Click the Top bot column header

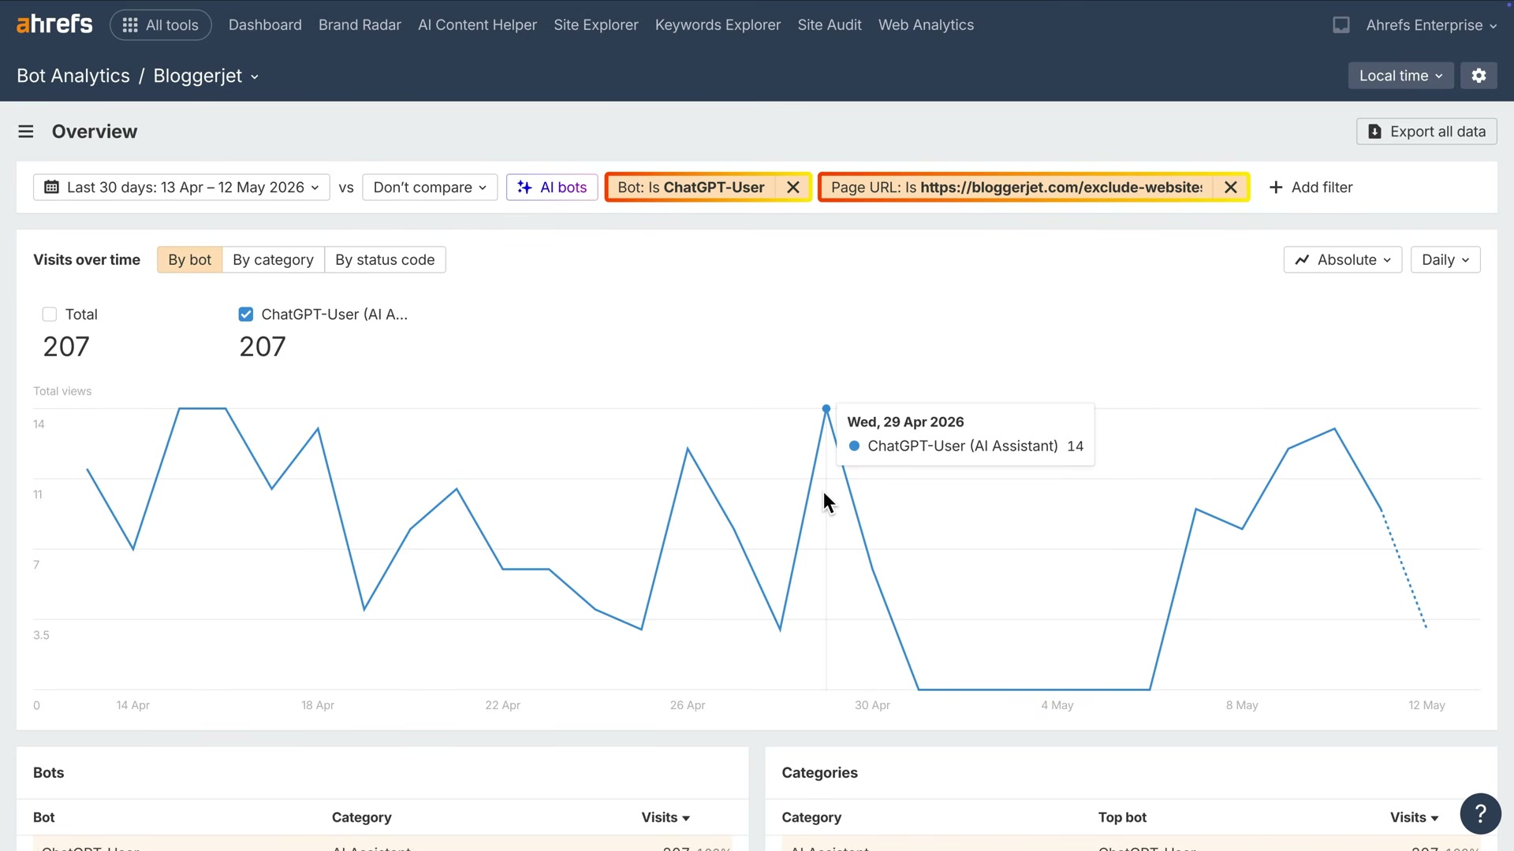(x=1122, y=818)
